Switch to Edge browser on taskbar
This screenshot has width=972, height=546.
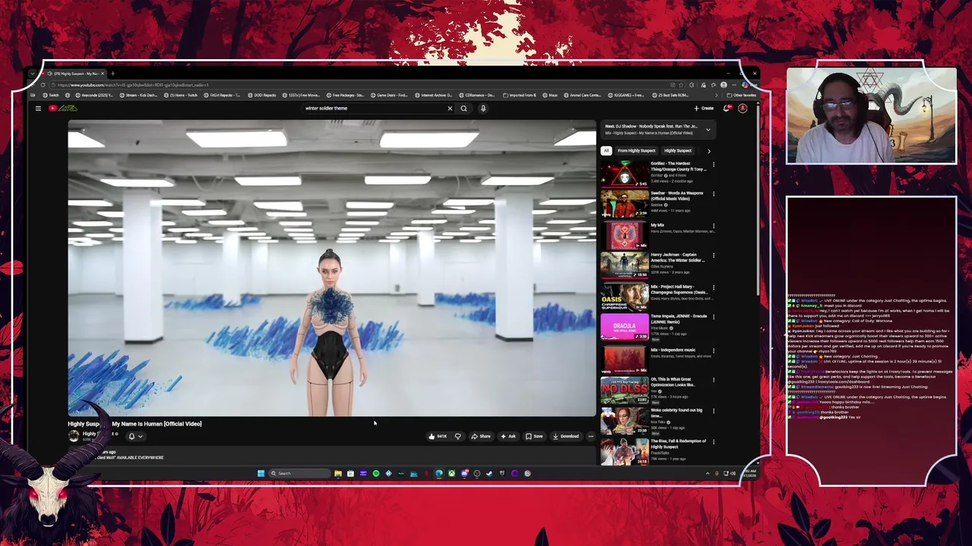(x=439, y=473)
